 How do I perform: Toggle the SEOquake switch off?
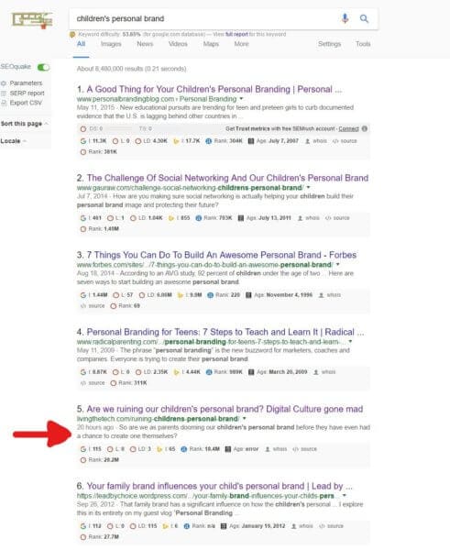43,67
